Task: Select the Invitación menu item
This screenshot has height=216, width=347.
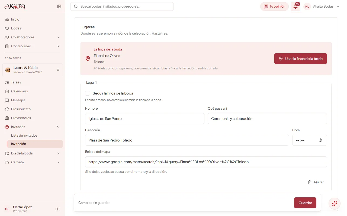Action: (x=35, y=144)
